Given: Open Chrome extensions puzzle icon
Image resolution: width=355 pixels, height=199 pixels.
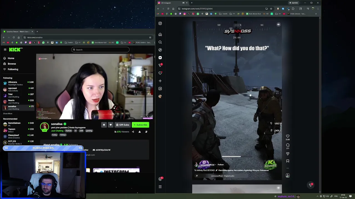Looking at the screenshot, I should (x=293, y=9).
